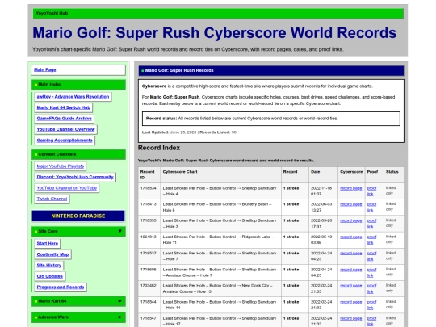
Task: Open proof link for record 1718534
Action: point(371,191)
